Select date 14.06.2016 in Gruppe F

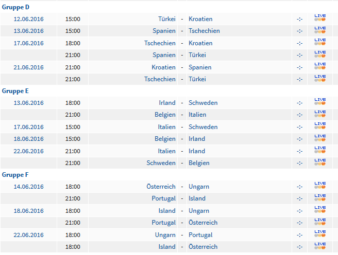[x=28, y=187]
